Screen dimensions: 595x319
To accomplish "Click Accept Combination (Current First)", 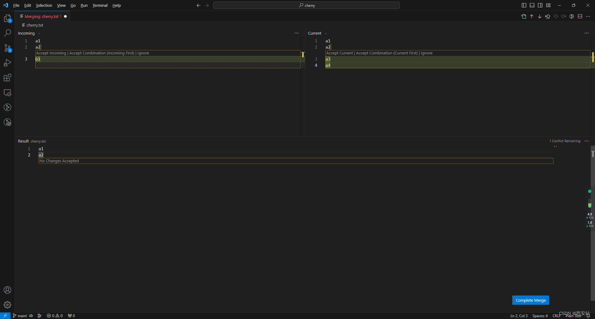I will (387, 53).
